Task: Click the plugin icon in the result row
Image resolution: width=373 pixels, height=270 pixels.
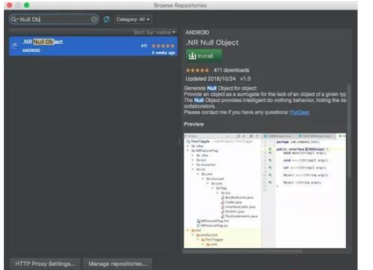Action: tap(15, 46)
